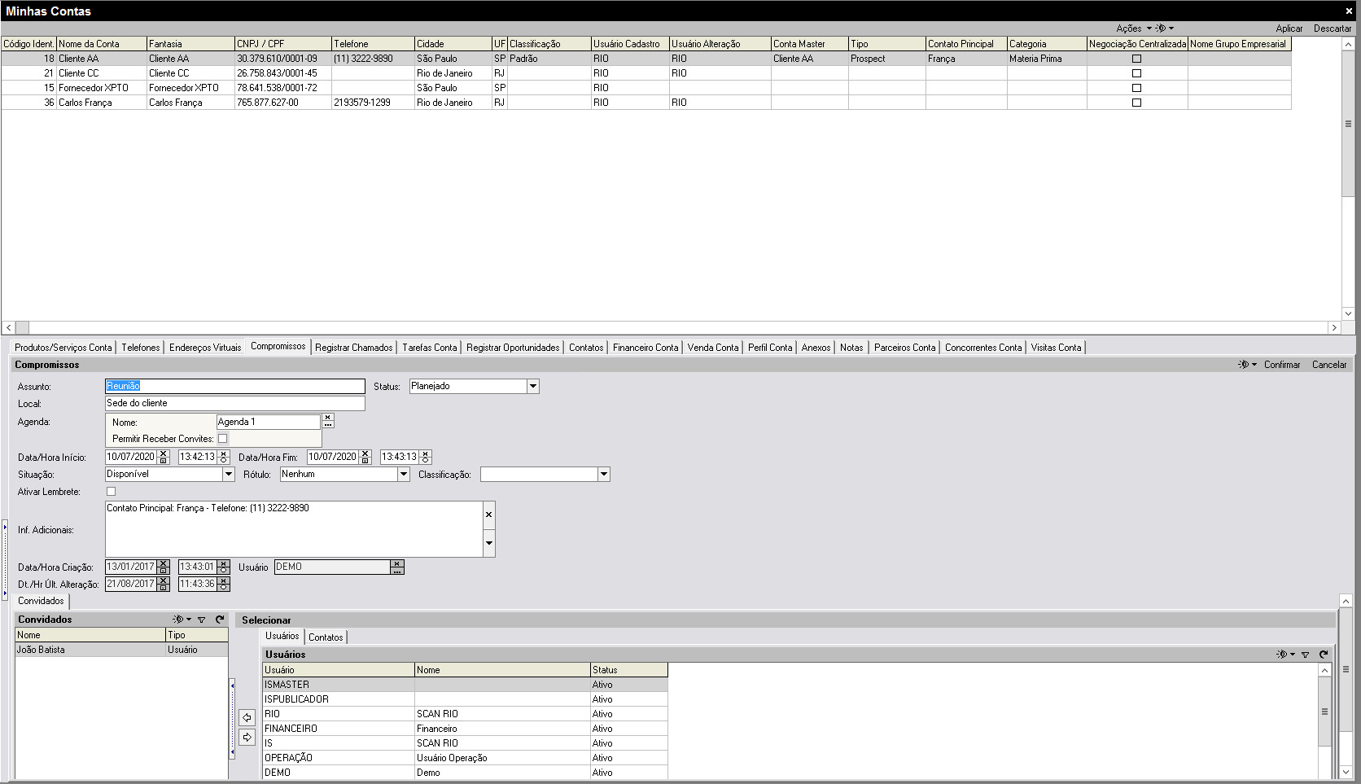Viewport: 1361px width, 784px height.
Task: Open calendar picker for Data/Hora Início date
Action: click(x=164, y=460)
